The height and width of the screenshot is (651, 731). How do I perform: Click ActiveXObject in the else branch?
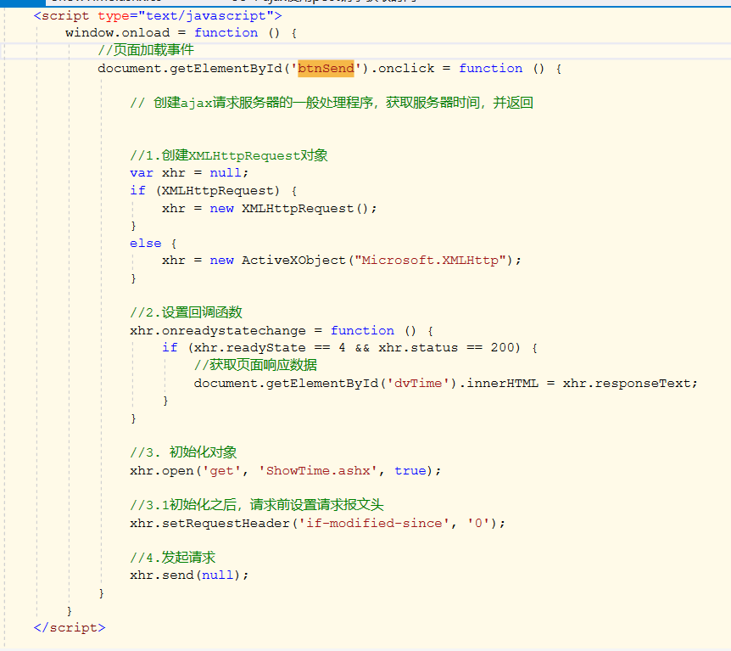tap(293, 261)
